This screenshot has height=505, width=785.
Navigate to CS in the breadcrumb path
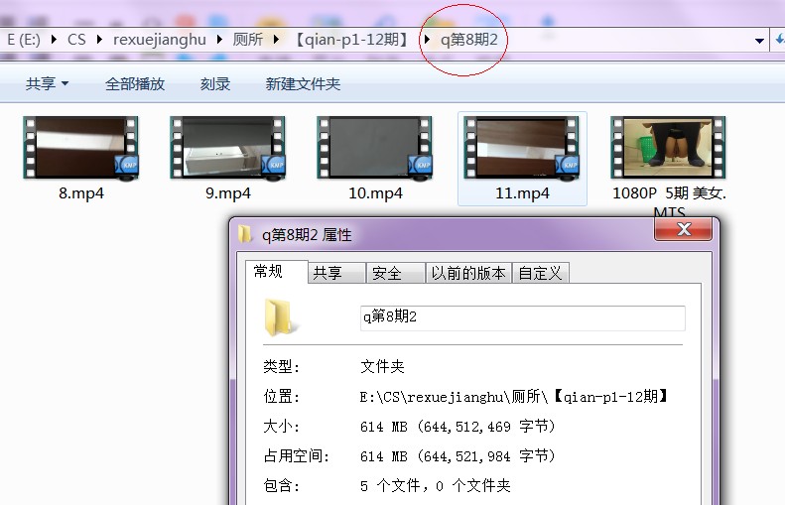76,40
